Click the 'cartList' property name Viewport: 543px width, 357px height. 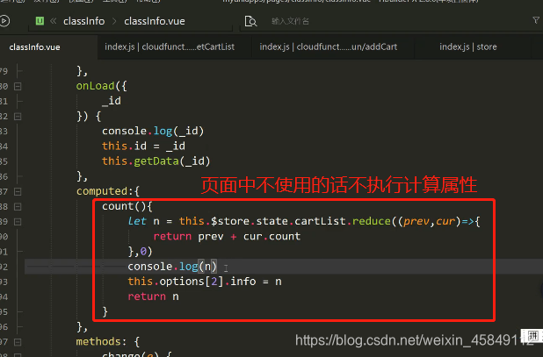pos(321,221)
